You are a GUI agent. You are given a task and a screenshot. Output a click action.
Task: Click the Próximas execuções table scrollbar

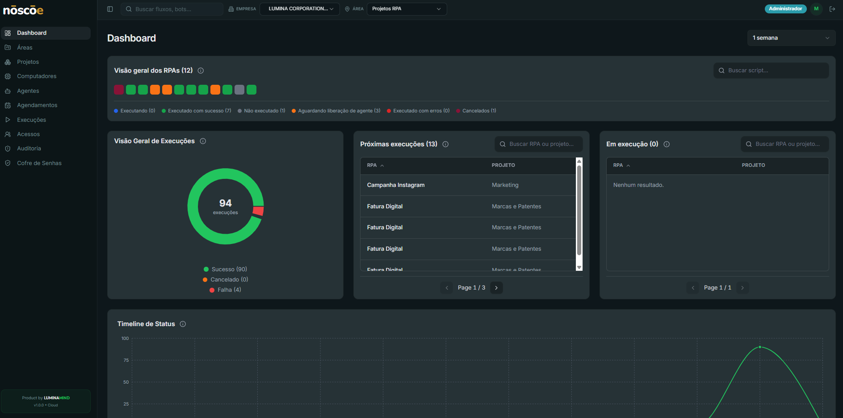click(x=579, y=211)
